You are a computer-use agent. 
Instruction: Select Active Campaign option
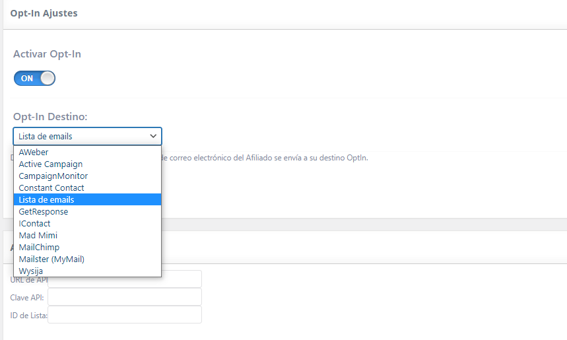tap(87, 164)
